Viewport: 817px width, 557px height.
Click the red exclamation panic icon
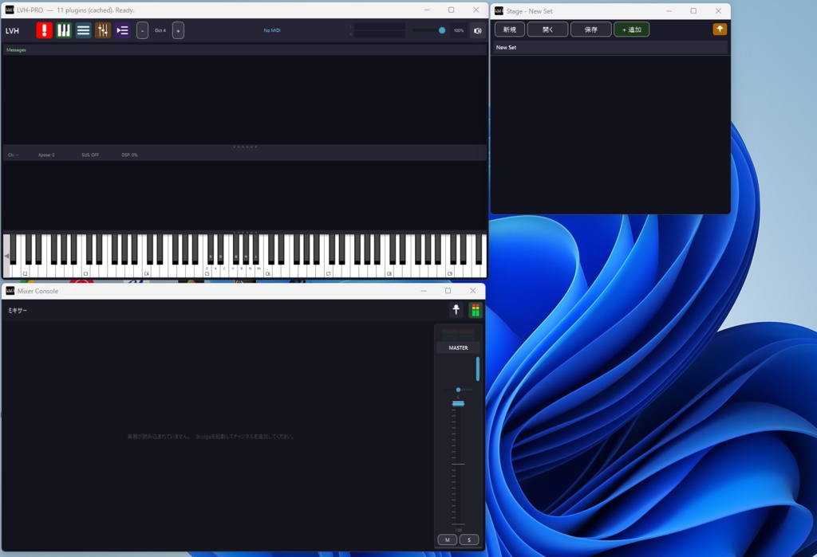[45, 30]
